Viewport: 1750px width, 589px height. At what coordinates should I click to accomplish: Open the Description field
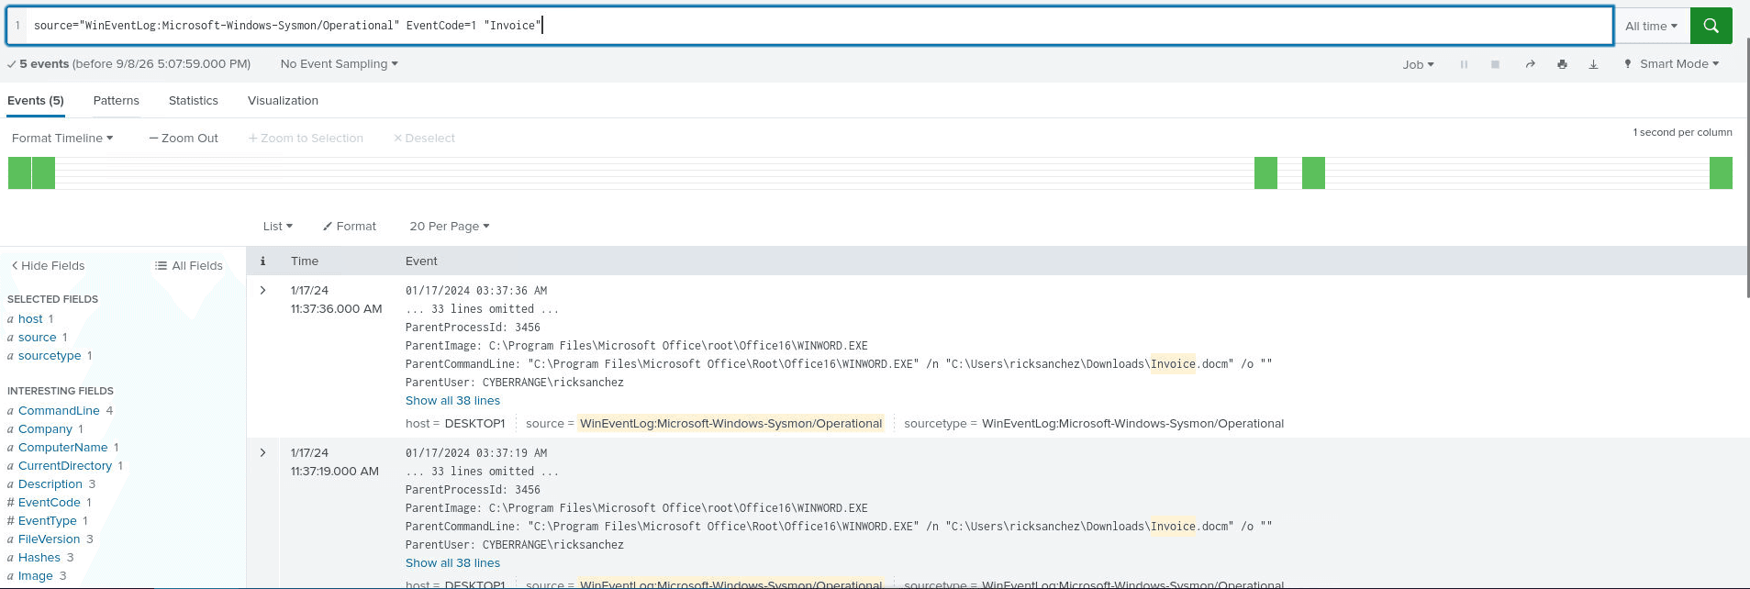pyautogui.click(x=50, y=484)
